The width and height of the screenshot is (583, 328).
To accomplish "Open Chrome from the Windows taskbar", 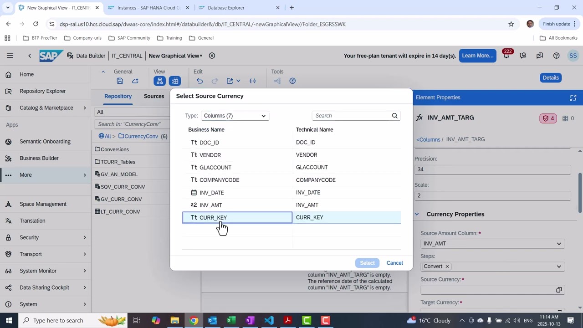I will 194,320.
